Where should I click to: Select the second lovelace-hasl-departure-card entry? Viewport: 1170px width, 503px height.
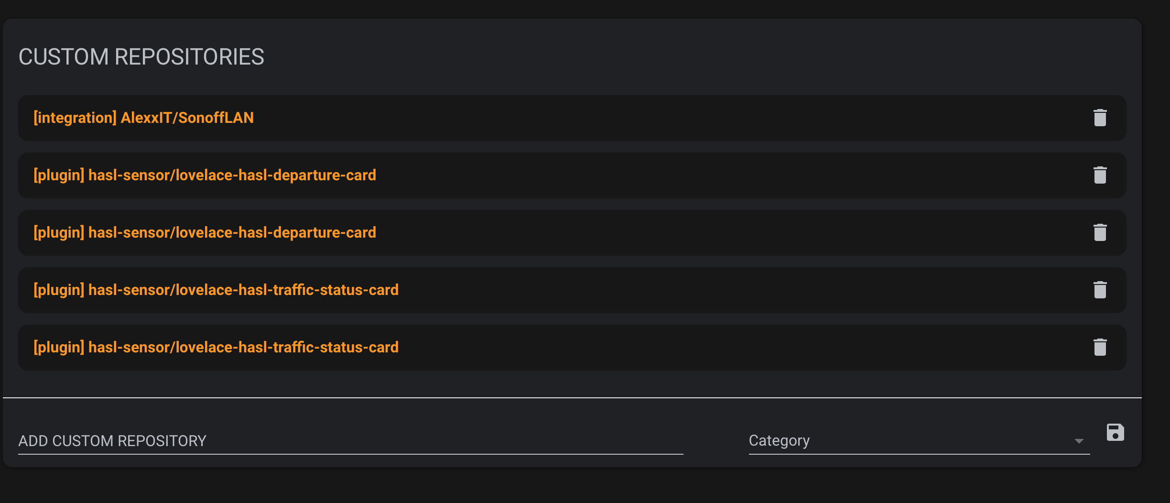click(x=205, y=232)
